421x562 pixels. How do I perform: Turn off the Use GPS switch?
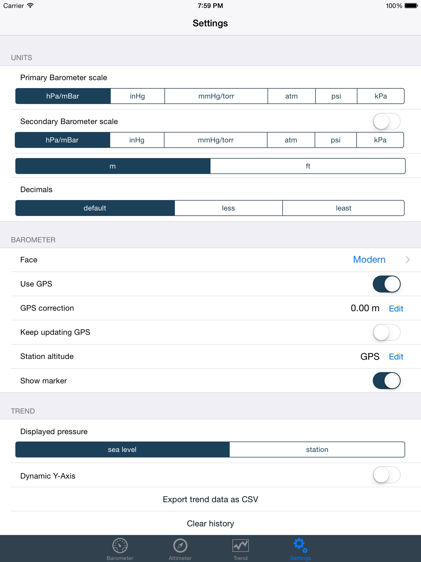pos(386,284)
